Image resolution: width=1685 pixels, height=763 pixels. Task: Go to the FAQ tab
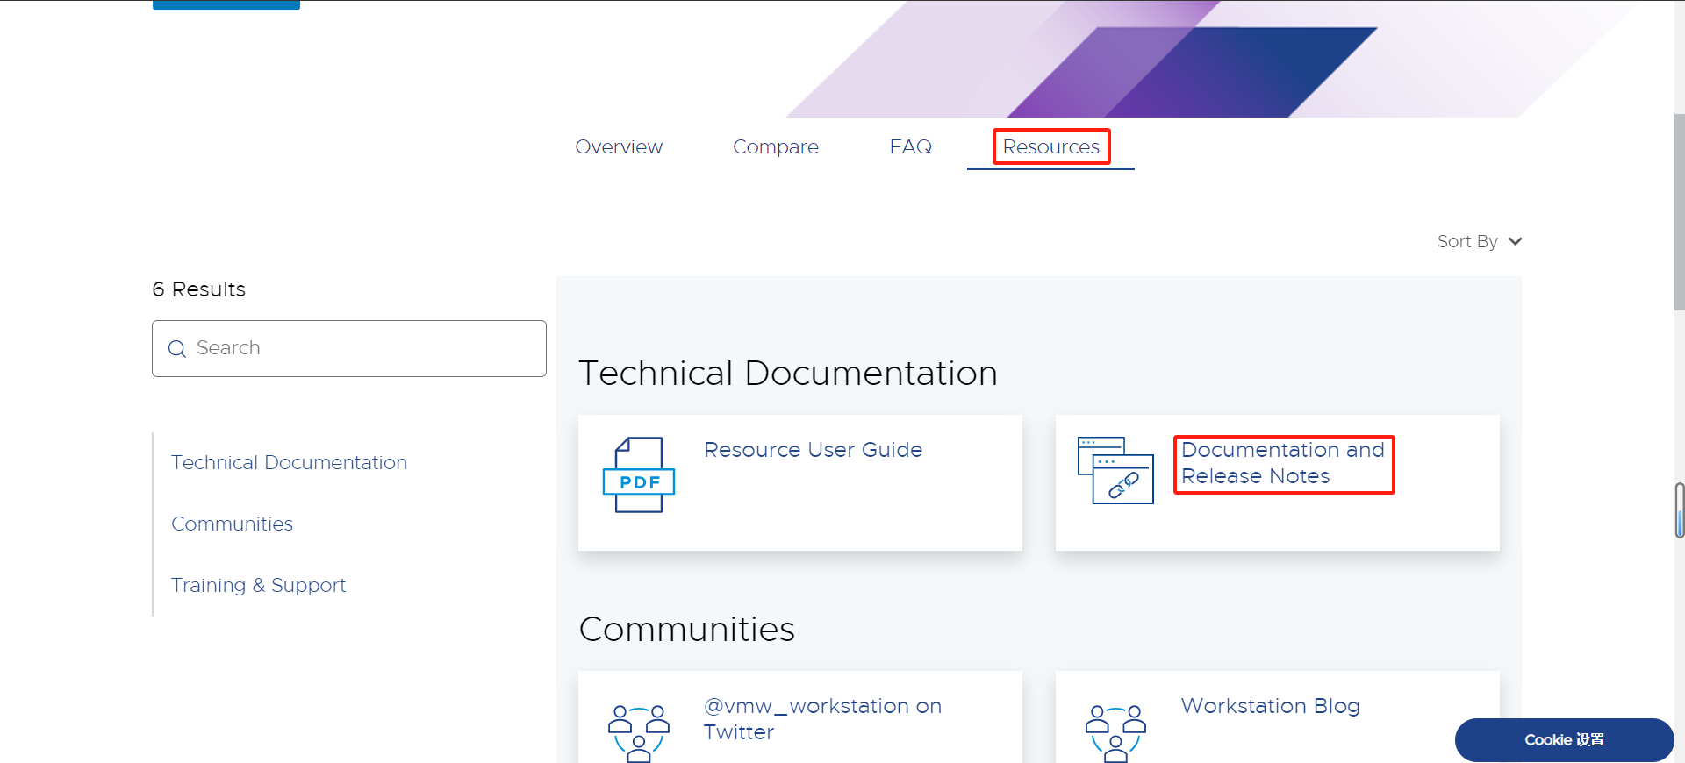[x=910, y=146]
